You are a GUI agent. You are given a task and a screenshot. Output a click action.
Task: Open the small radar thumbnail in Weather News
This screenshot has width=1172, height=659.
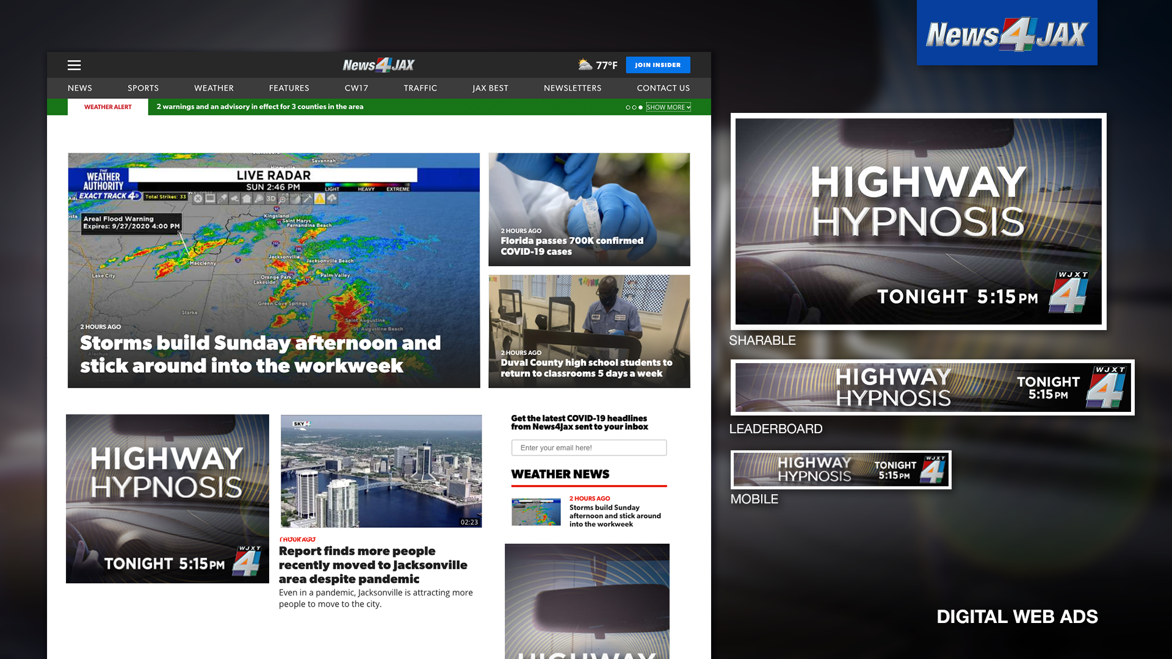[536, 511]
